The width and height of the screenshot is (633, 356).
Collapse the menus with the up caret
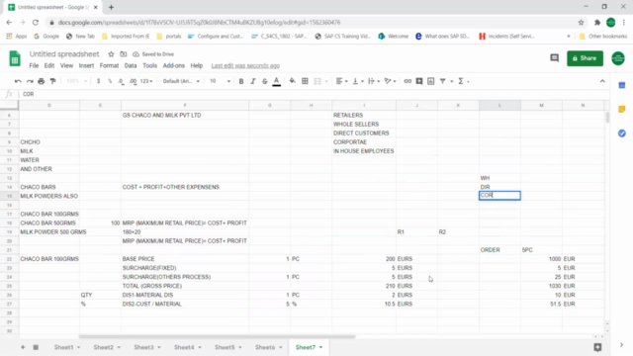tap(602, 81)
